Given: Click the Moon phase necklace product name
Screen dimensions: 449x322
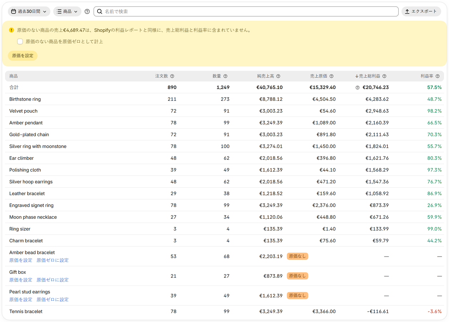Looking at the screenshot, I should 33,217.
